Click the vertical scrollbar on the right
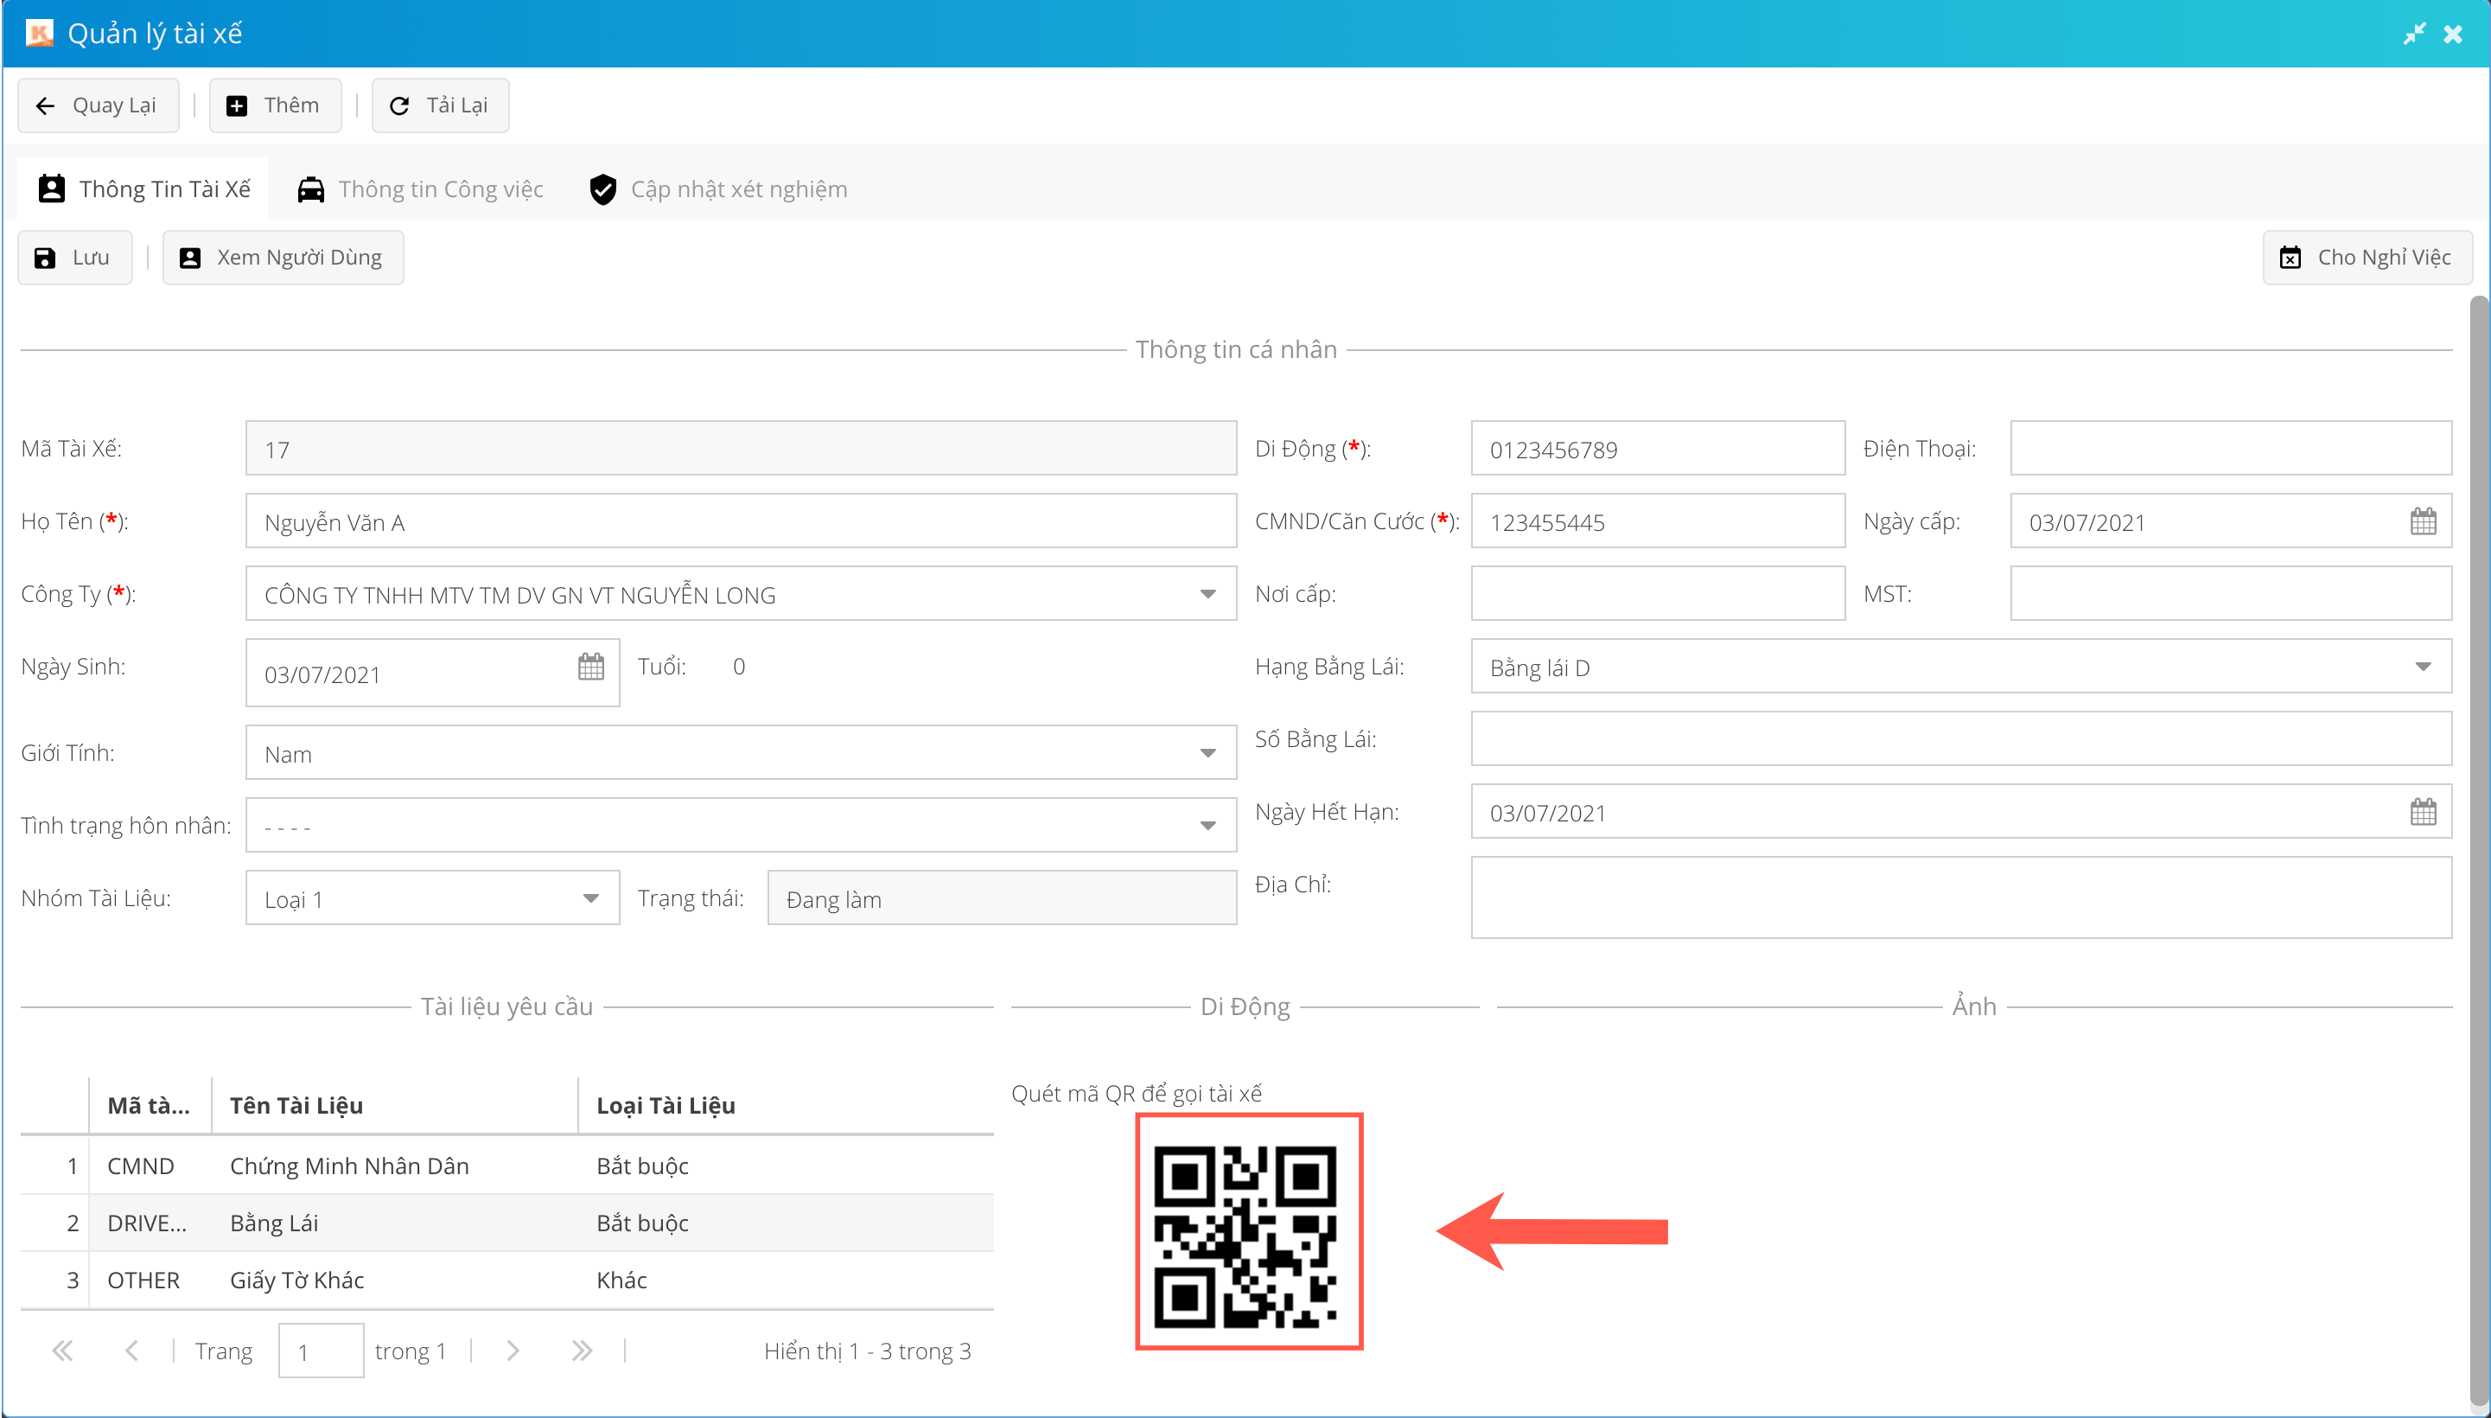The height and width of the screenshot is (1418, 2491). pyautogui.click(x=2478, y=847)
